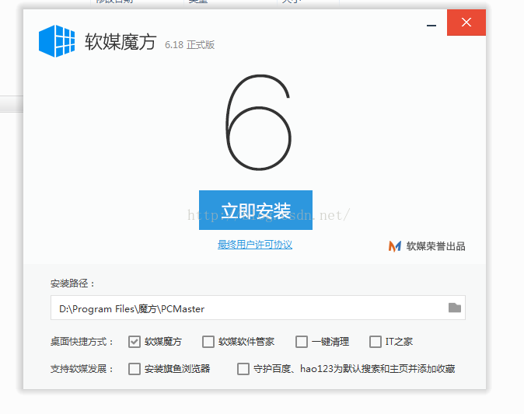Enable the 软媒软件管家 shortcut checkbox
The width and height of the screenshot is (524, 414).
[208, 342]
